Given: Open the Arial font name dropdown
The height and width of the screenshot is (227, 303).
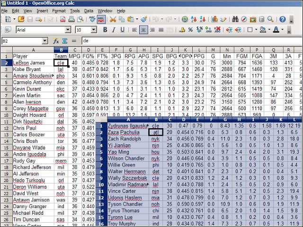Looking at the screenshot, I should [x=68, y=30].
